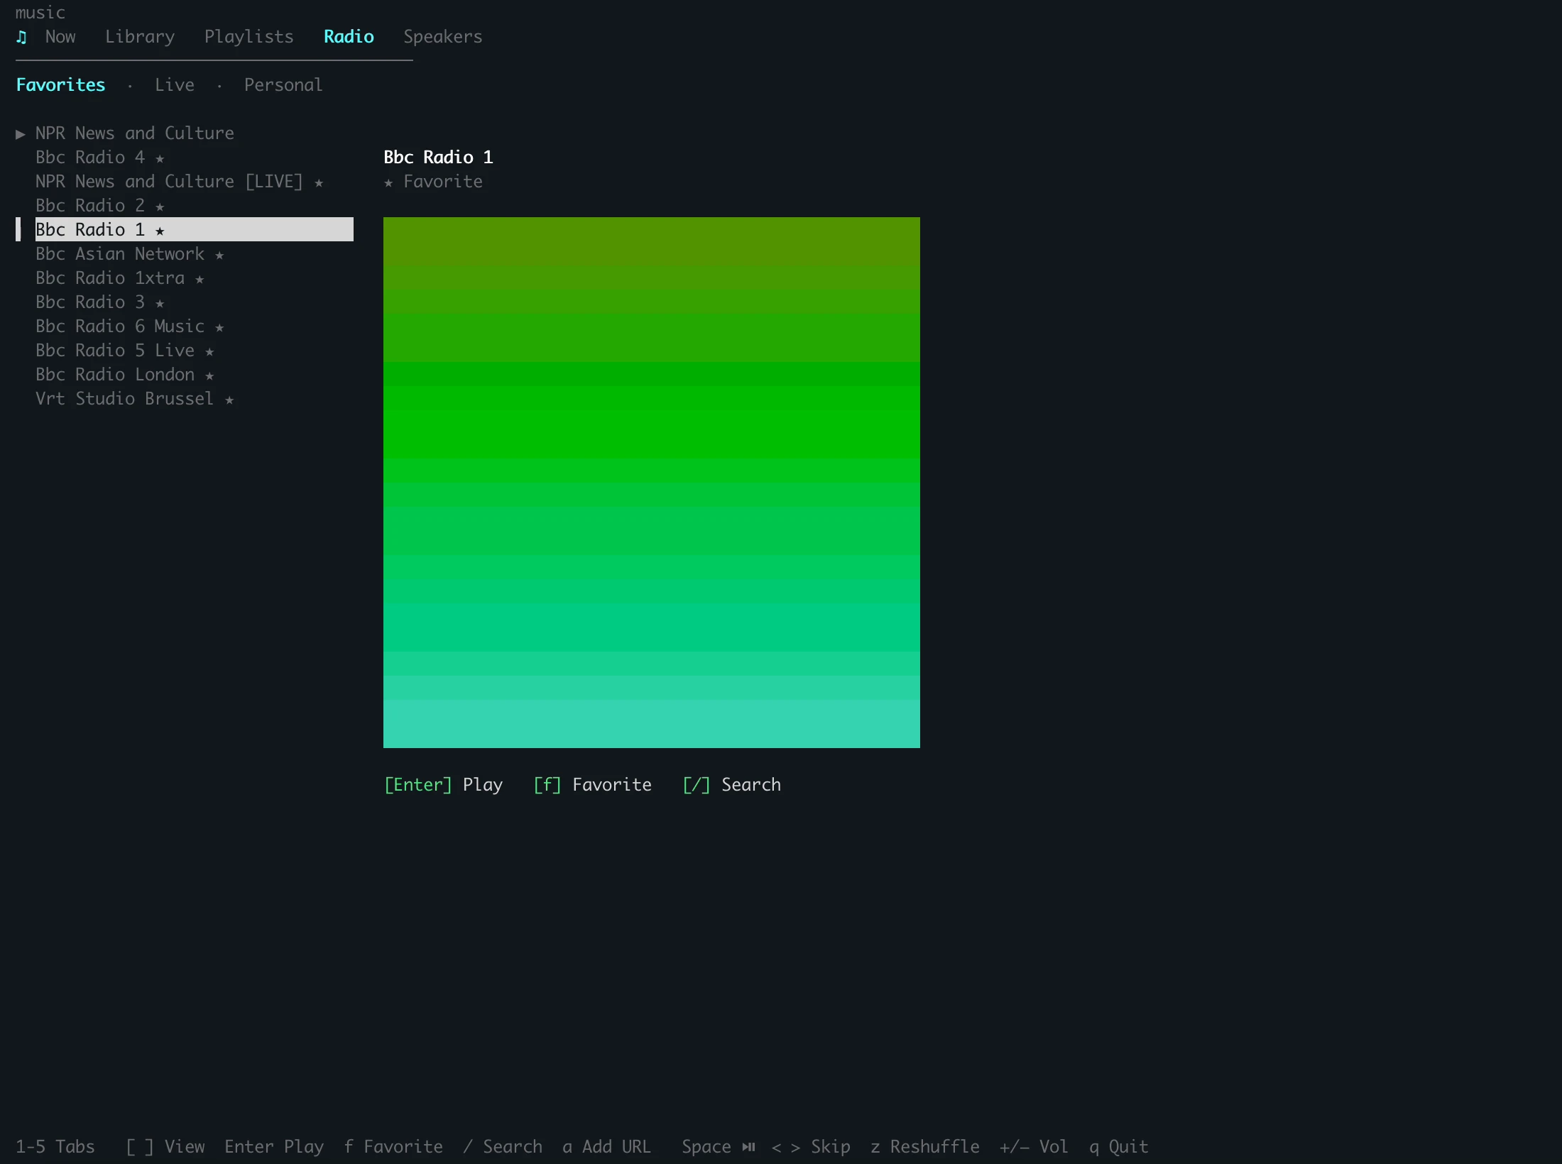This screenshot has width=1562, height=1164.
Task: Click the star next to Bbc Radio 5 Live
Action: click(209, 351)
